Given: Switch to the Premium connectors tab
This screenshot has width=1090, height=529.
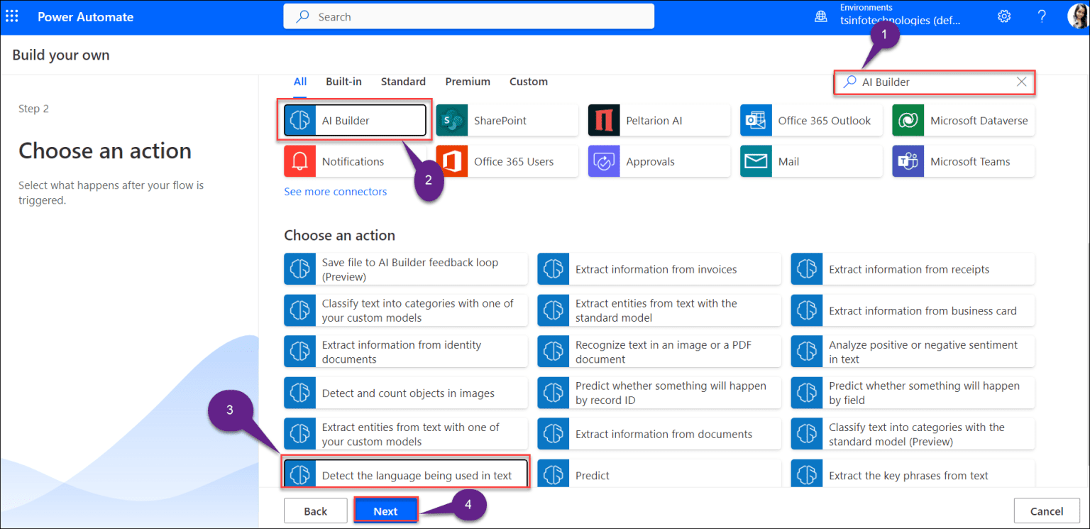Looking at the screenshot, I should (467, 81).
